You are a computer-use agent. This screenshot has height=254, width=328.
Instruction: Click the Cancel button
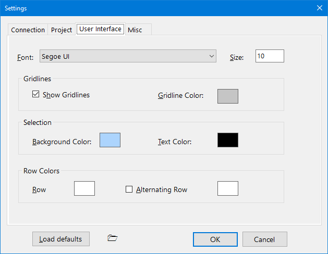pyautogui.click(x=264, y=239)
